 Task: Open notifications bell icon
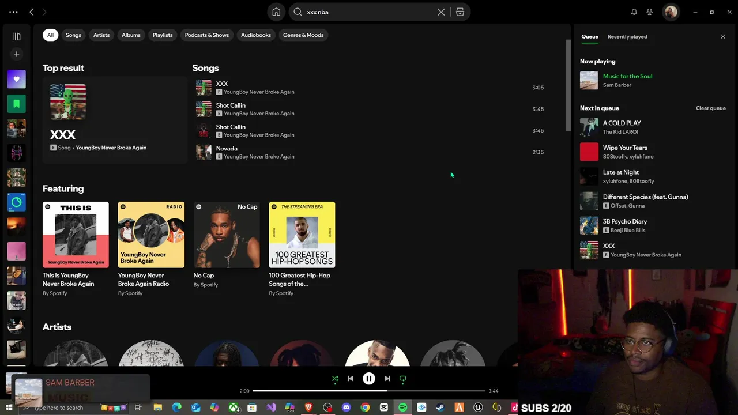coord(634,12)
